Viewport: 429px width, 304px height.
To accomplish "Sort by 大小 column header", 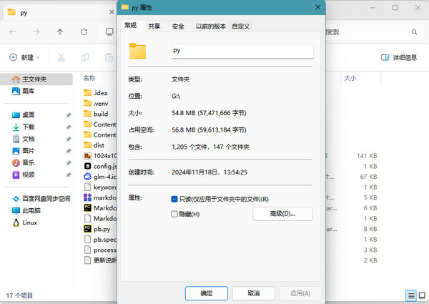I will click(350, 78).
